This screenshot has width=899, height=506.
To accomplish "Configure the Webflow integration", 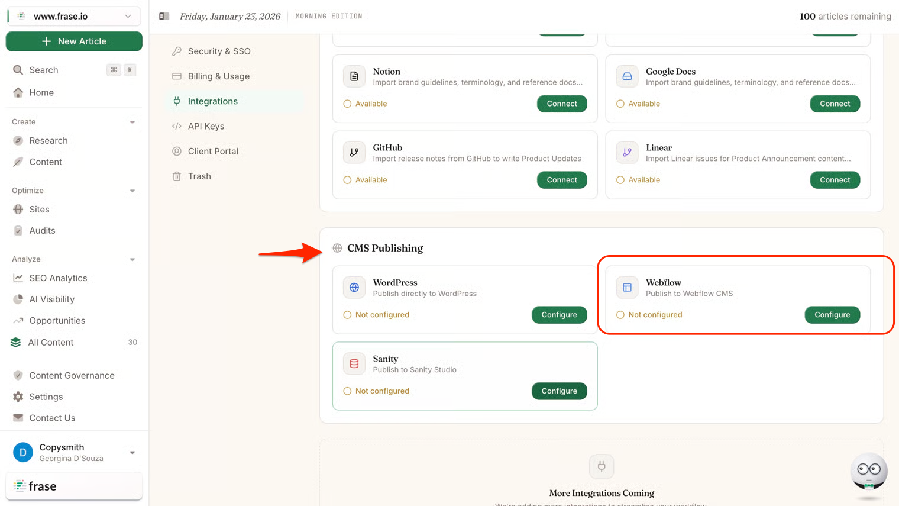I will (832, 315).
